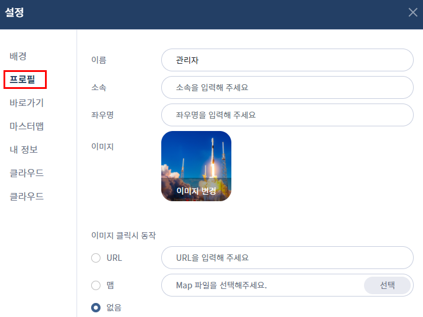The image size is (423, 317).
Task: Focus the 좌우명 input field
Action: tap(287, 115)
